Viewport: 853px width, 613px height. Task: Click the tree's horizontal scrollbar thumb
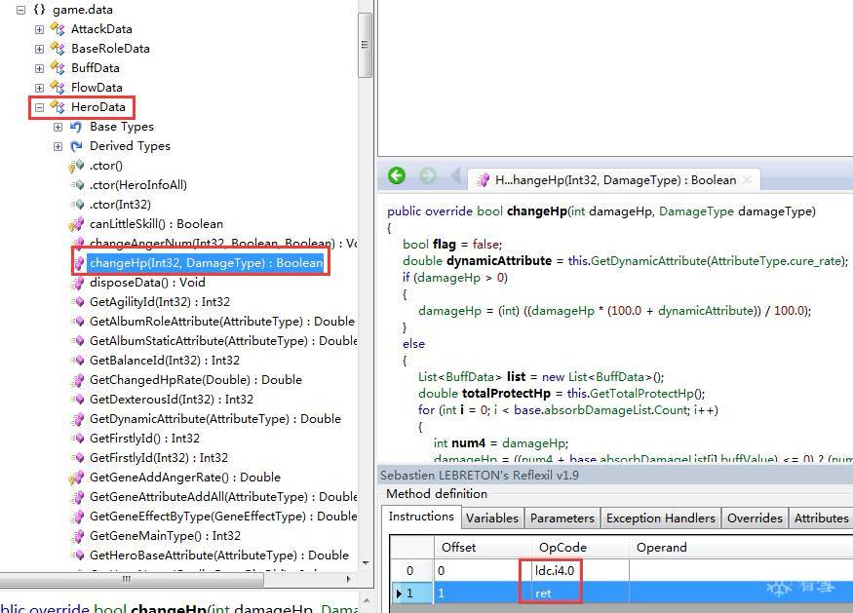(126, 579)
